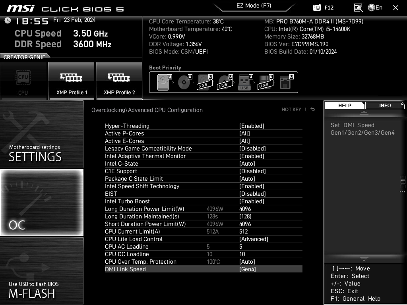
Task: Go back using the return arrow icon
Action: [313, 110]
